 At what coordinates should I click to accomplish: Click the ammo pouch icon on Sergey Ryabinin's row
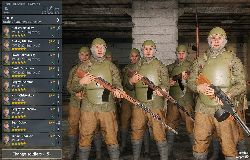pos(58,88)
